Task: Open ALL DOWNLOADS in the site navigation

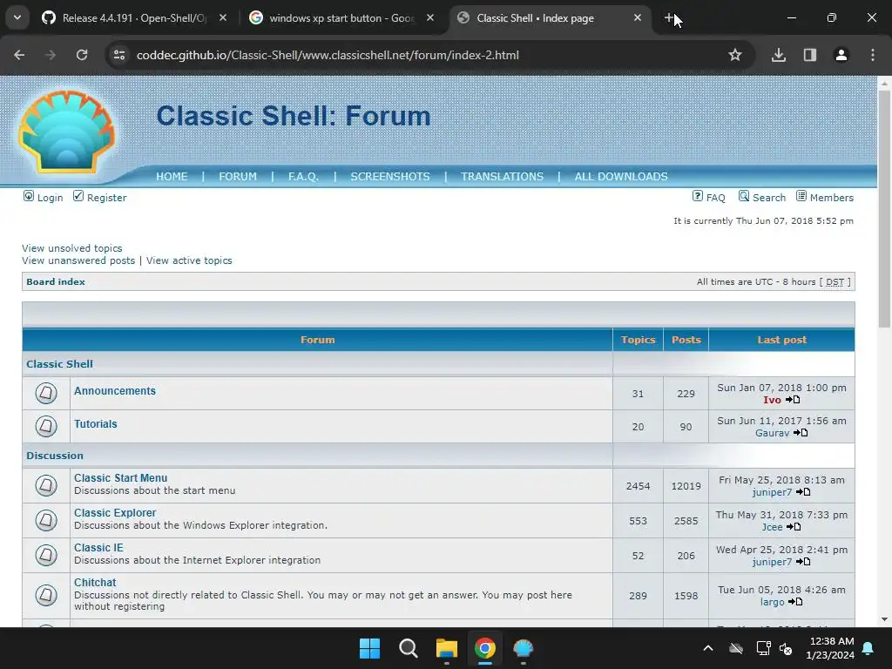Action: pyautogui.click(x=621, y=176)
